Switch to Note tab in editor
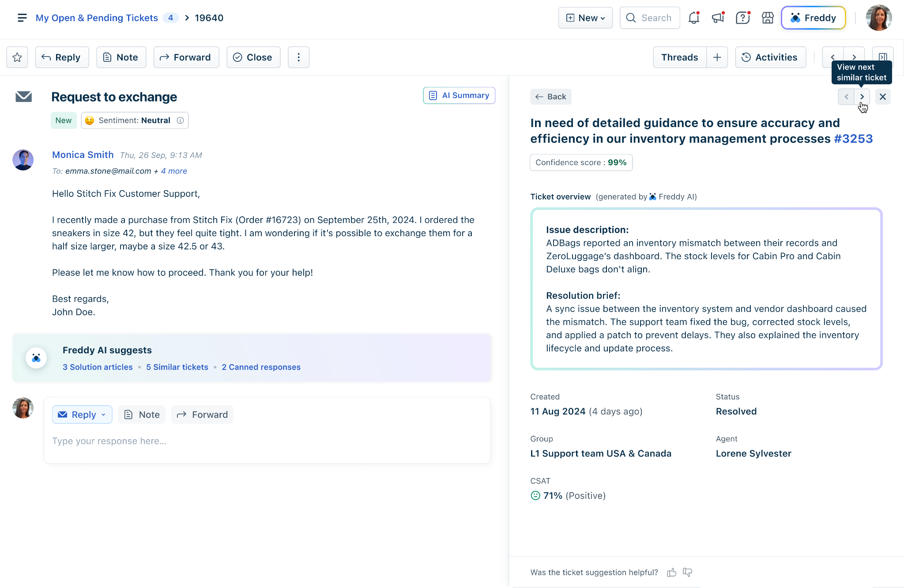 tap(142, 415)
